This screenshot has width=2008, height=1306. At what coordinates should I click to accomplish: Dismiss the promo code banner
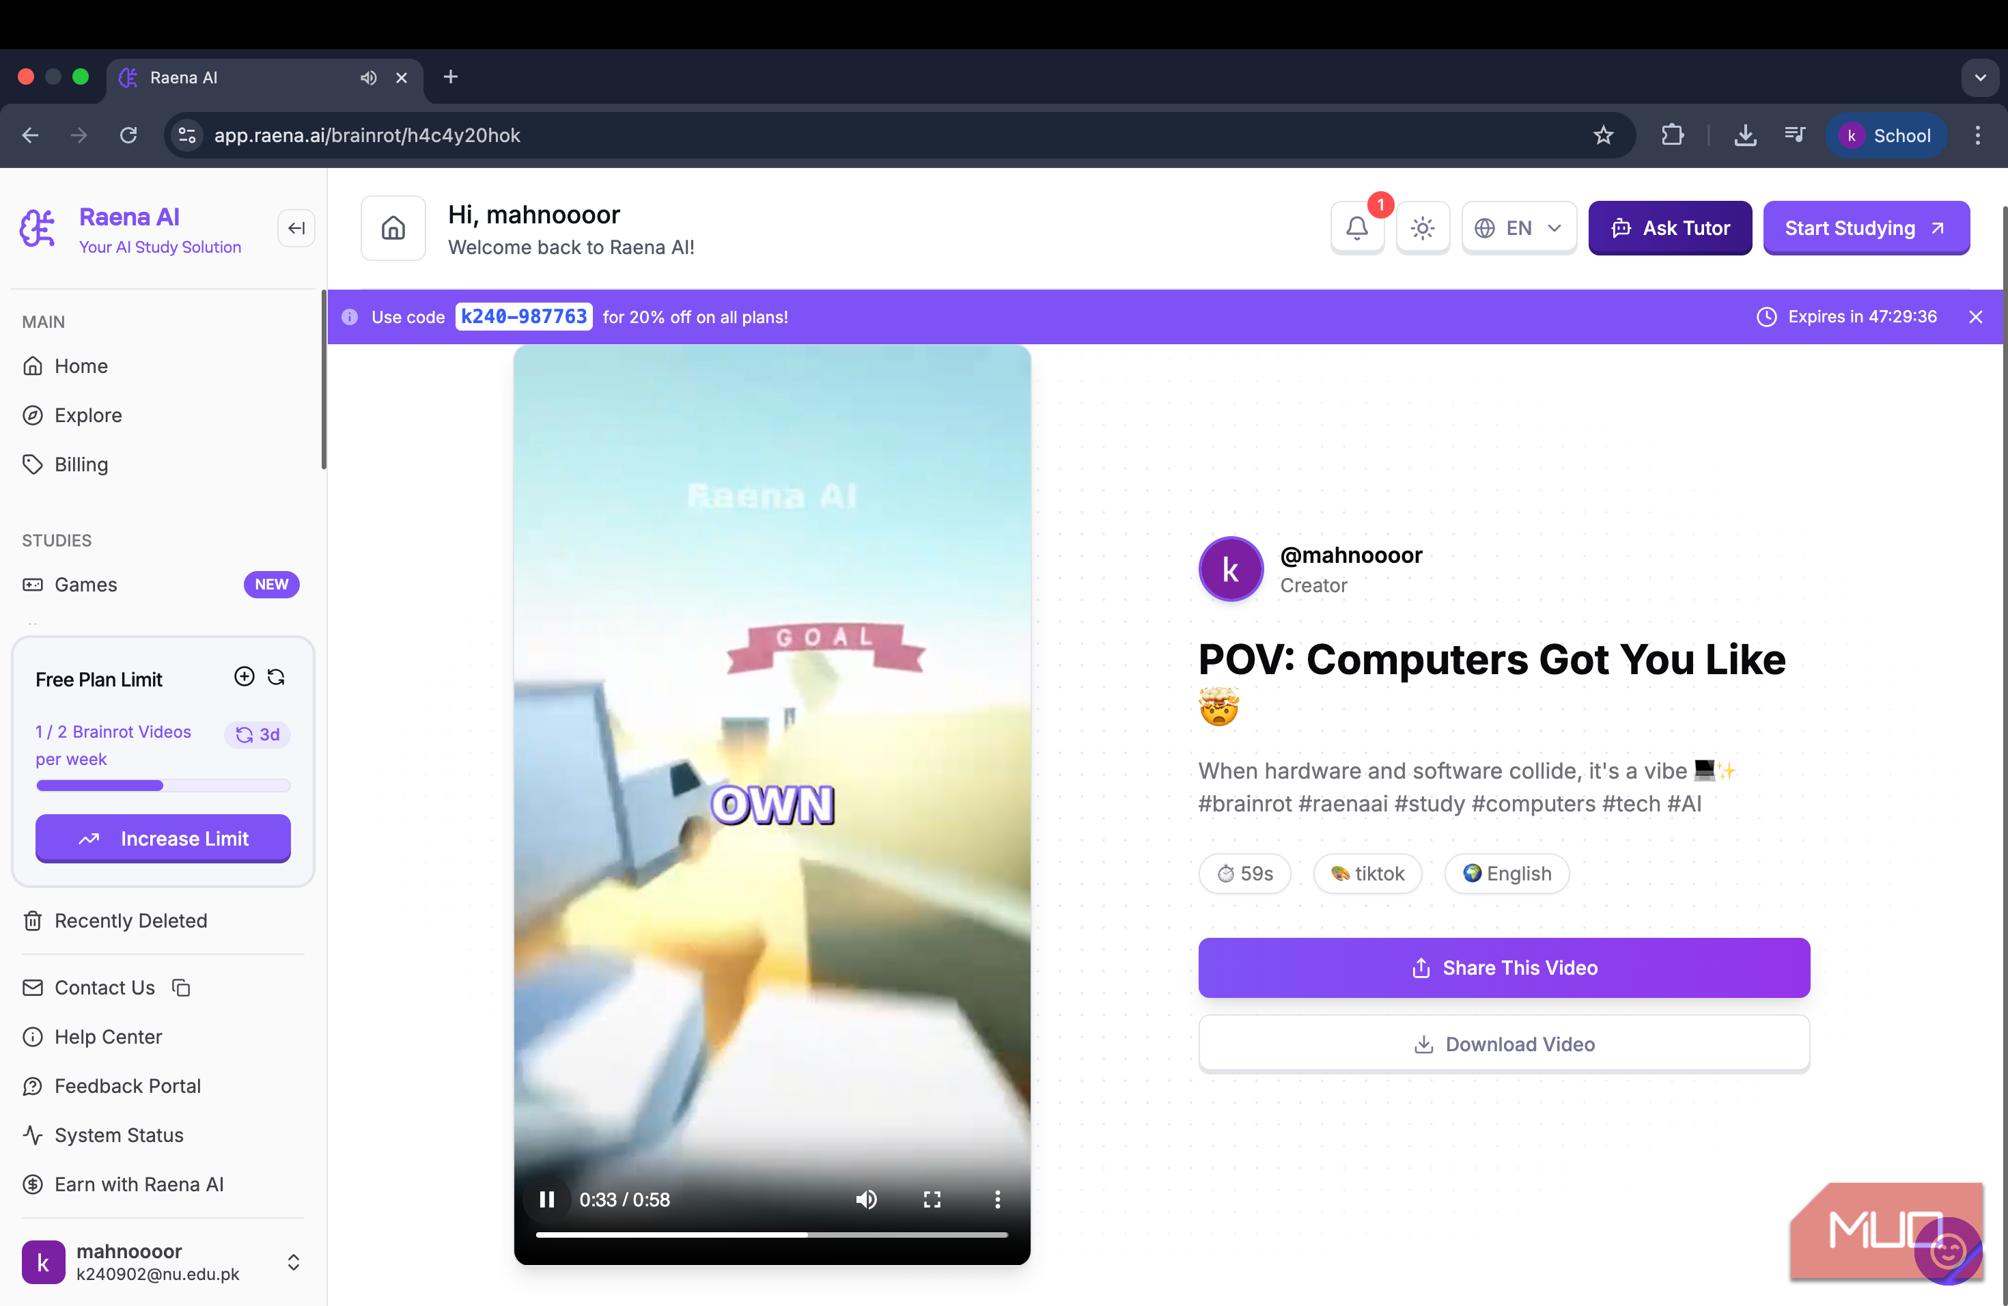click(1975, 316)
